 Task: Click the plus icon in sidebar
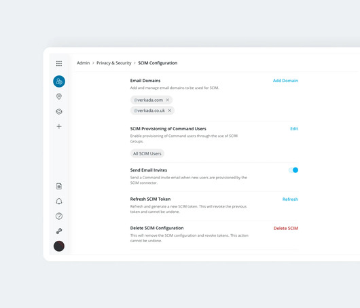click(x=59, y=126)
